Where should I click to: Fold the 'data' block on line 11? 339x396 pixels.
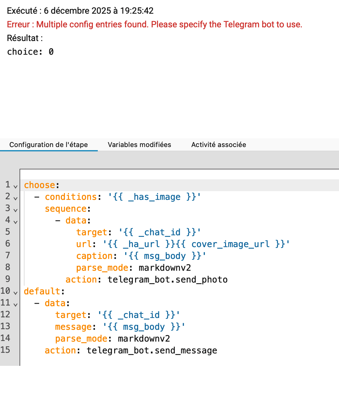point(16,304)
